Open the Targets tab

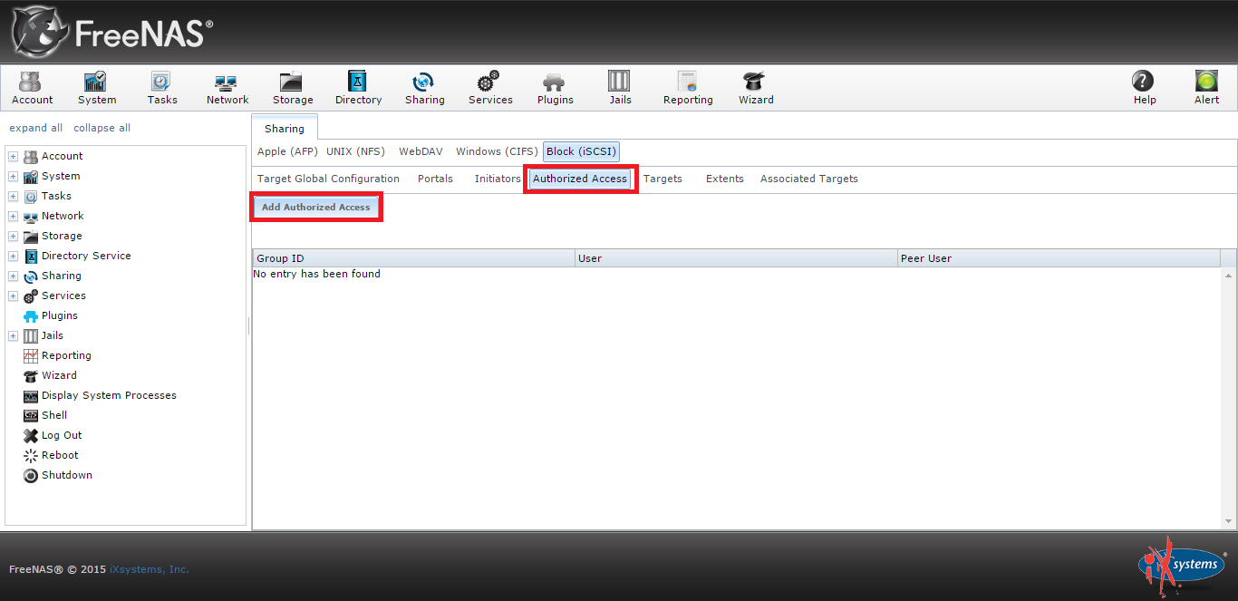click(x=663, y=179)
